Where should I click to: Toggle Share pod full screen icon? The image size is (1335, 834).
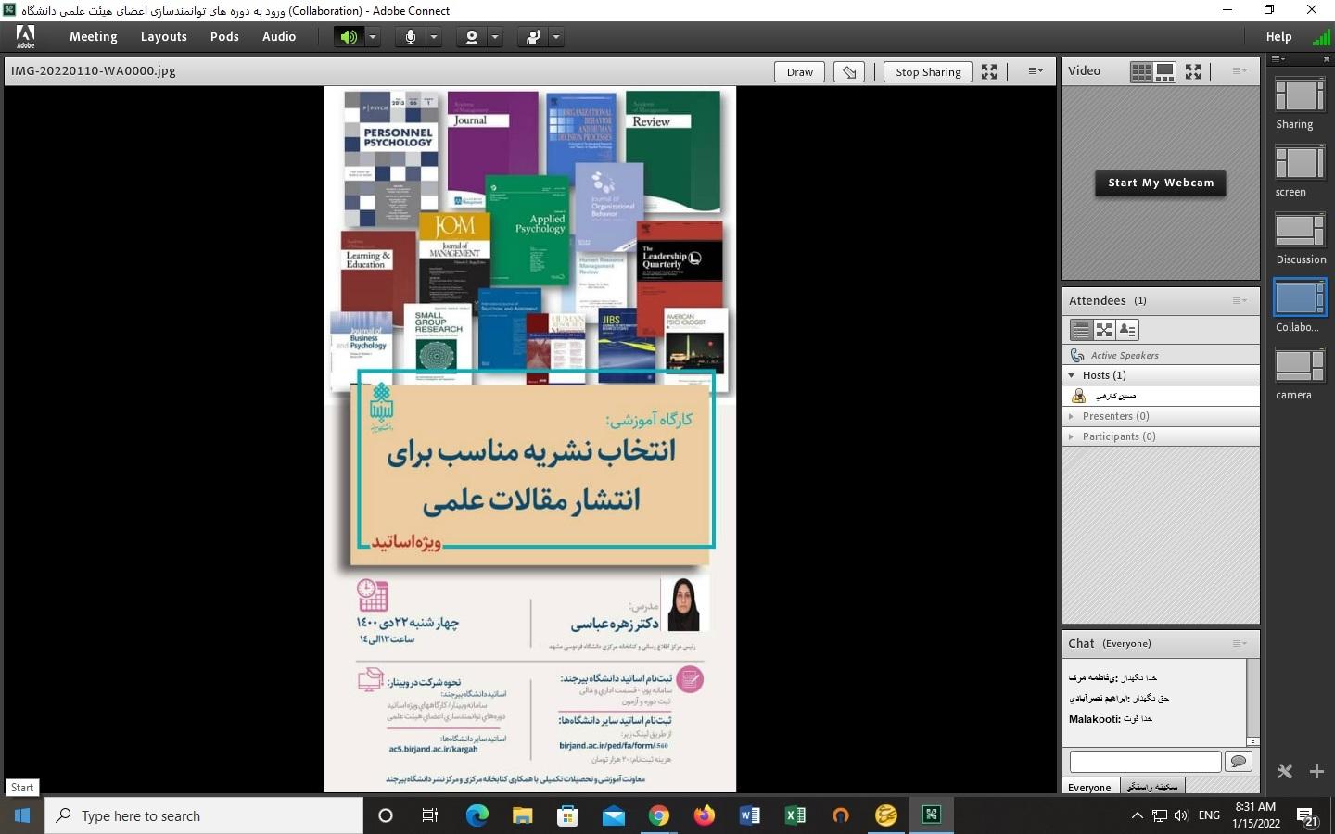click(x=989, y=71)
